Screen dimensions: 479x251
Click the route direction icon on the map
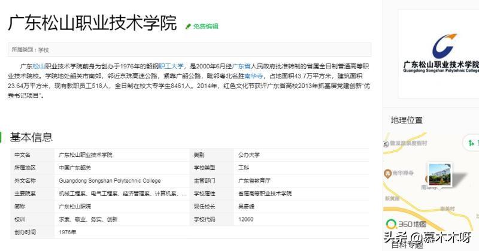pyautogui.click(x=471, y=143)
